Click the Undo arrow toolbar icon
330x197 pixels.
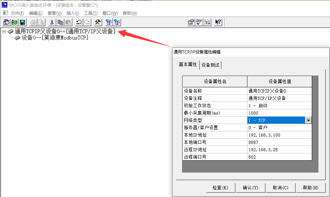[x=79, y=22]
